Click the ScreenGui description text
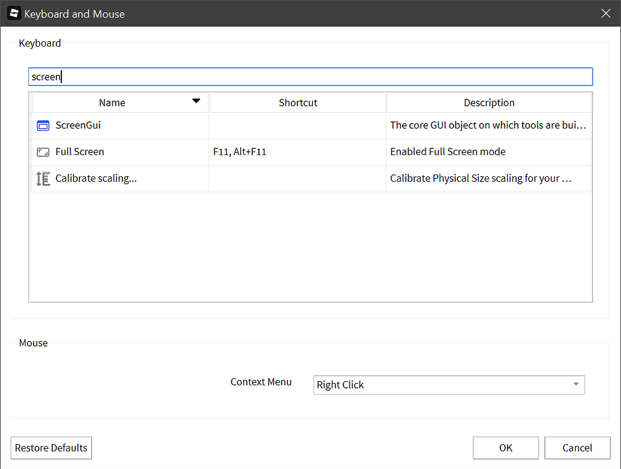The height and width of the screenshot is (469, 621). [489, 125]
